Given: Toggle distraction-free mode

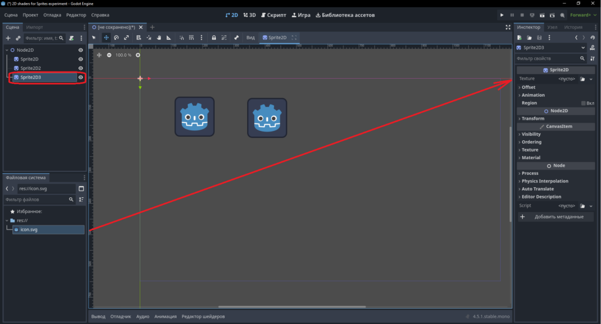Looking at the screenshot, I should [508, 27].
